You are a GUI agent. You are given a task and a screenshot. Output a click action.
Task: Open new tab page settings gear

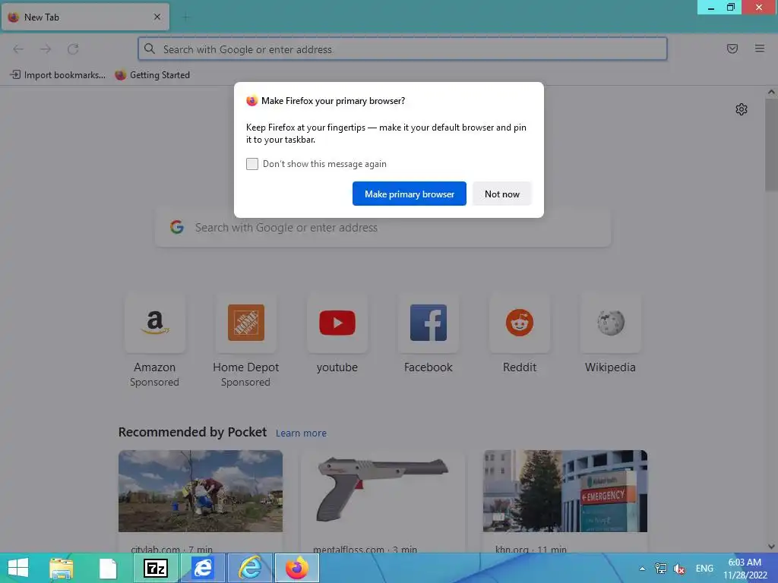742,109
